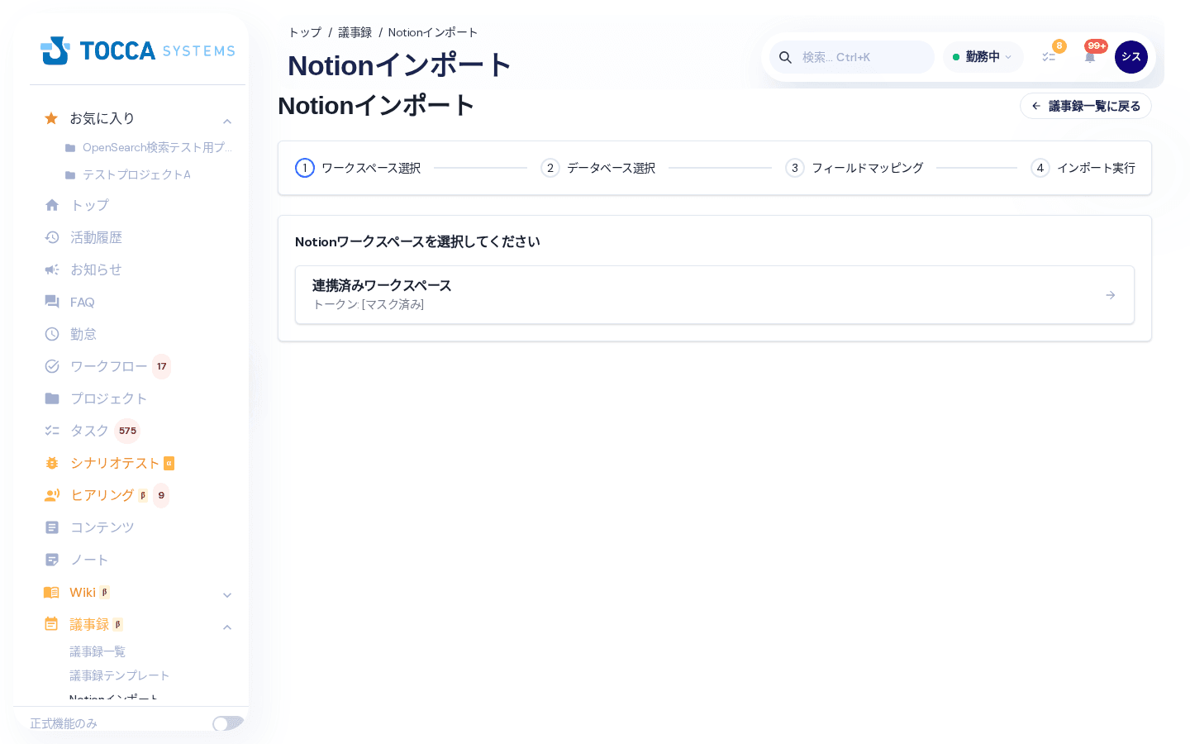The height and width of the screenshot is (744, 1190).
Task: Click the 575 badge beside タスク
Action: pyautogui.click(x=127, y=431)
